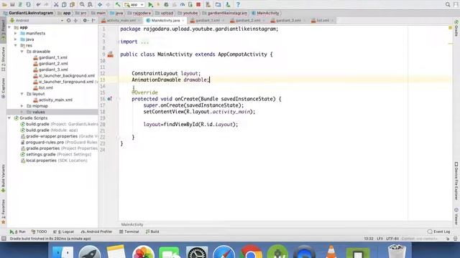This screenshot has width=460, height=258.
Task: Collapse the layout folder in tree
Action: pyautogui.click(x=22, y=94)
